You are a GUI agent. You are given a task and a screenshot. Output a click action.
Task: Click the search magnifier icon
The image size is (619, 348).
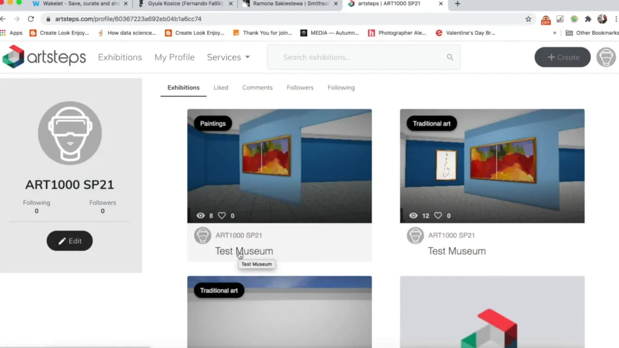tap(450, 57)
